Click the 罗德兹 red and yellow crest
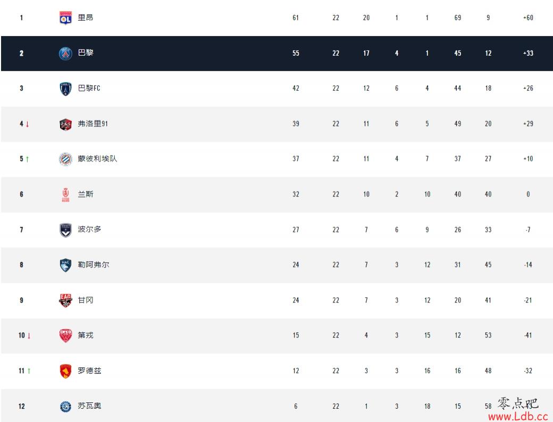553x422 pixels. tap(65, 371)
